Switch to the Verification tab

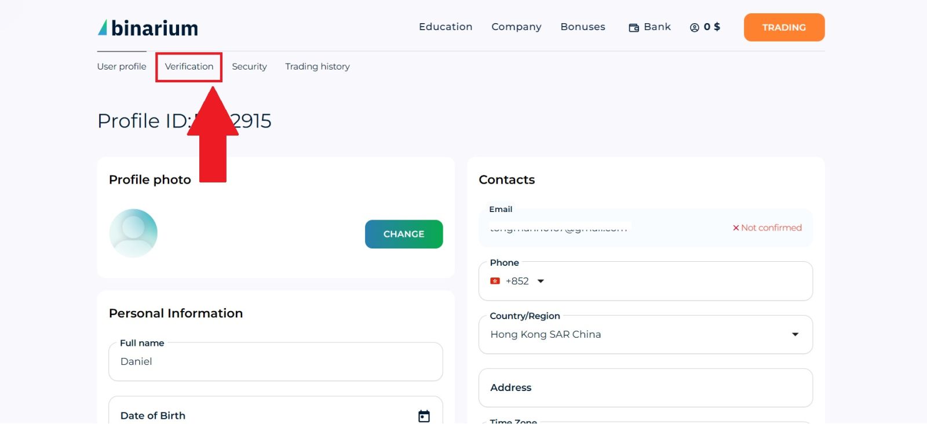189,67
